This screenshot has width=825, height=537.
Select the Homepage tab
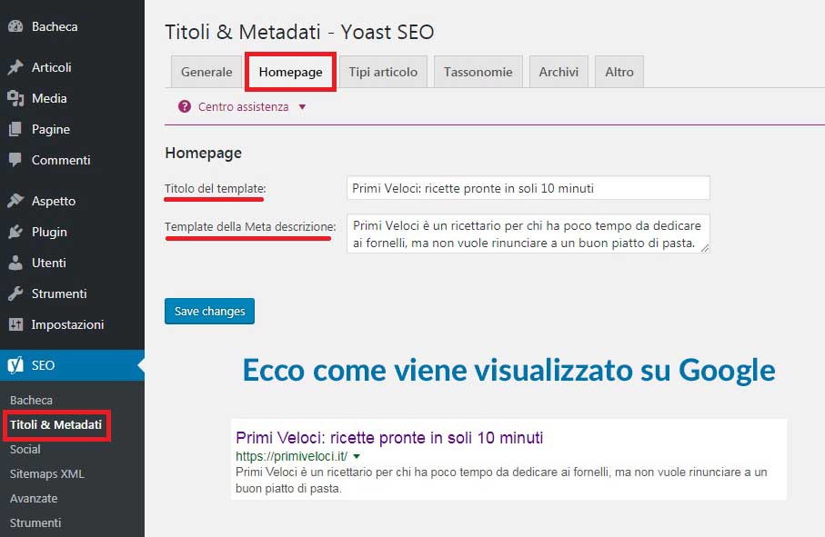pyautogui.click(x=290, y=72)
